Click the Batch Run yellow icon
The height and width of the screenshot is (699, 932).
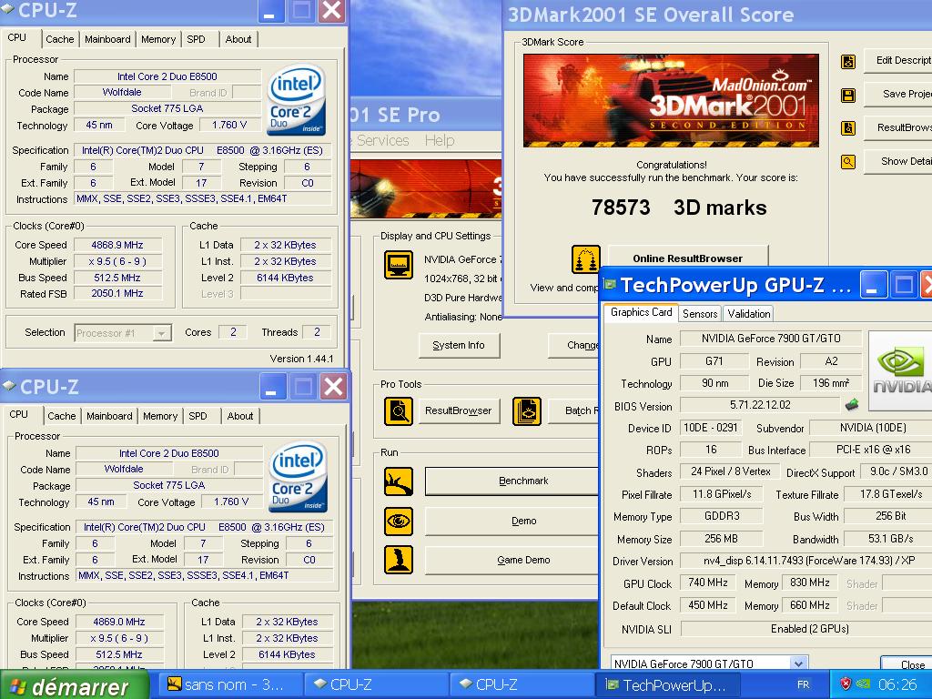pos(527,410)
